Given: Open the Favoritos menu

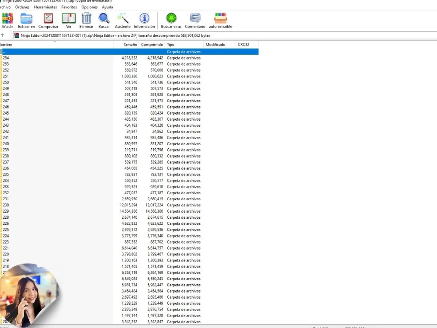Looking at the screenshot, I should point(69,7).
